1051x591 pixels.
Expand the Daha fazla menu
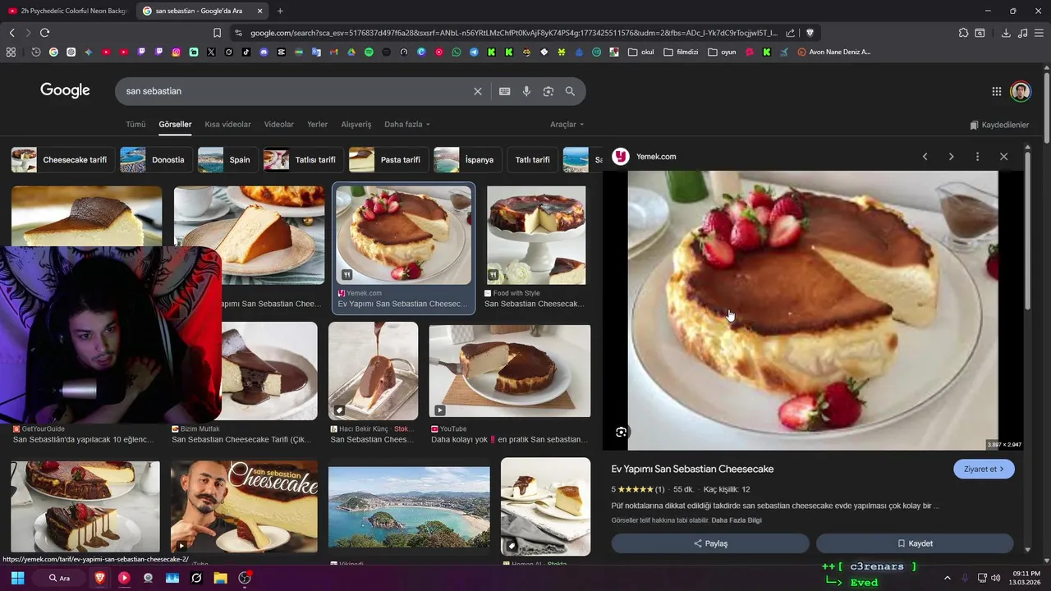(x=407, y=125)
